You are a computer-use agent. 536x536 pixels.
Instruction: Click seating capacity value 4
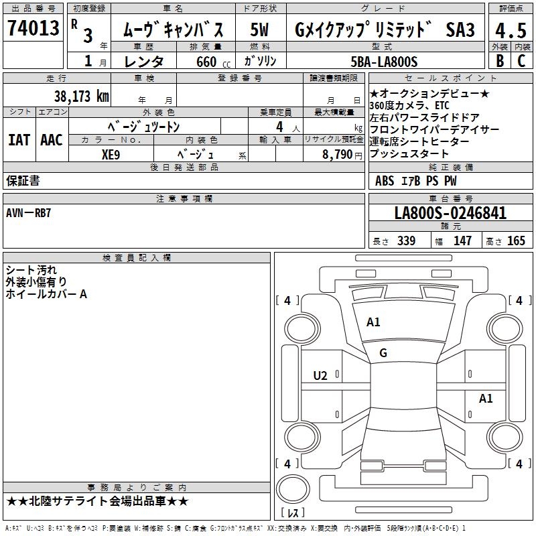279,127
